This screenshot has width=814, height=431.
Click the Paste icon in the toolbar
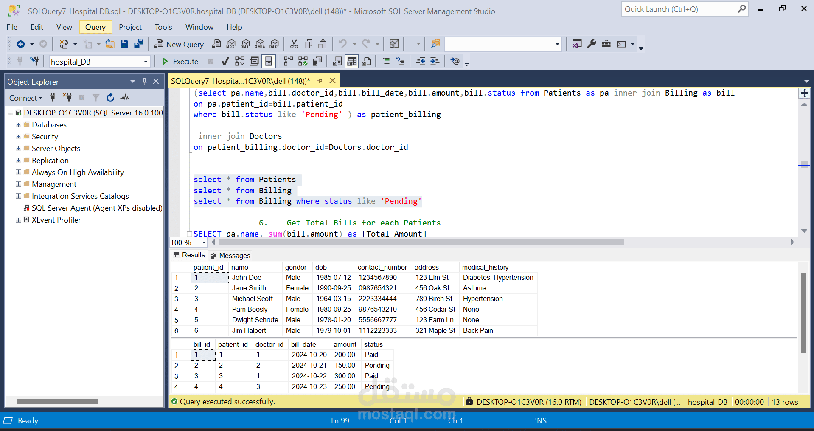coord(323,44)
